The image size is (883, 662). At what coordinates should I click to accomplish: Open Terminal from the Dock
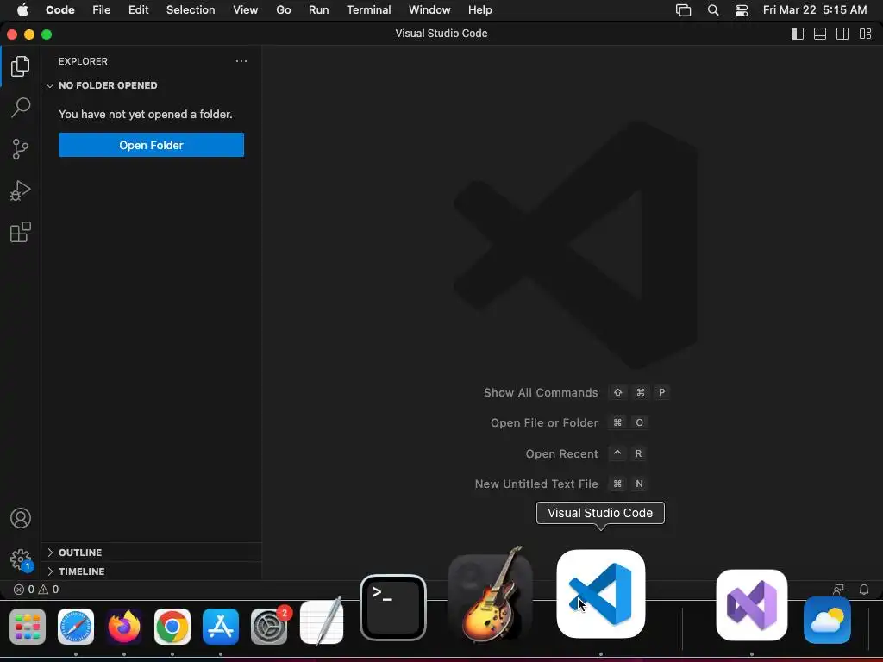pyautogui.click(x=393, y=608)
